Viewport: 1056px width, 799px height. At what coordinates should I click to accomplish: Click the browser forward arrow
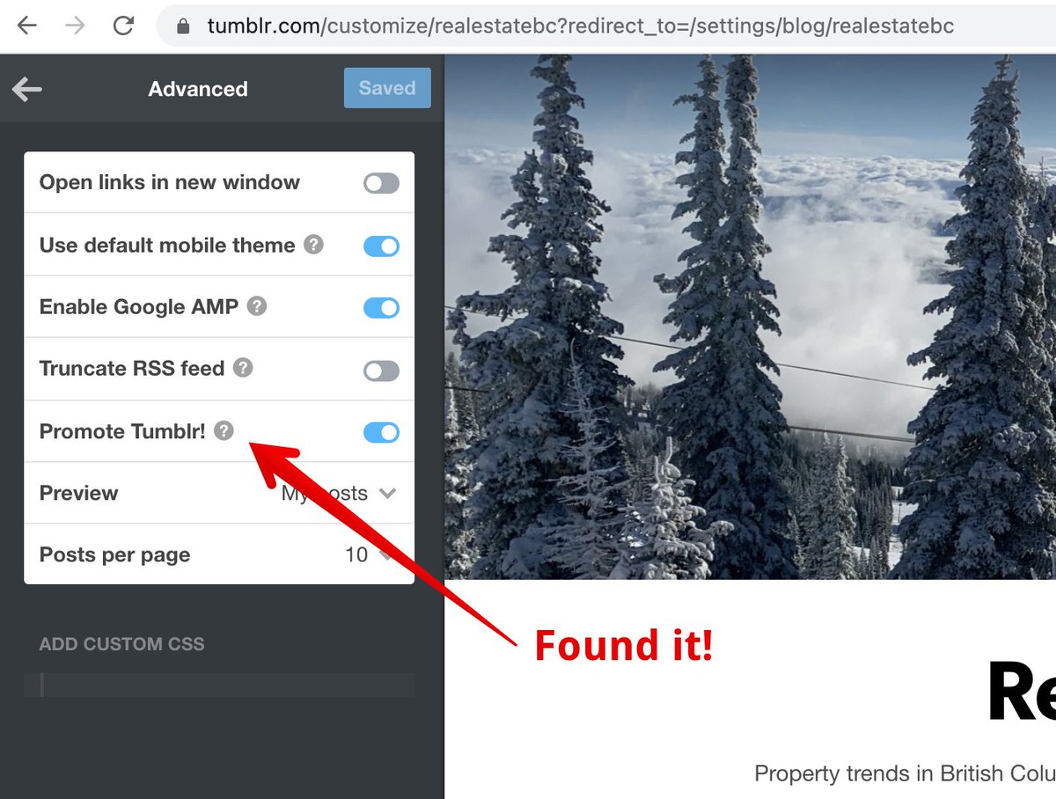click(x=76, y=25)
